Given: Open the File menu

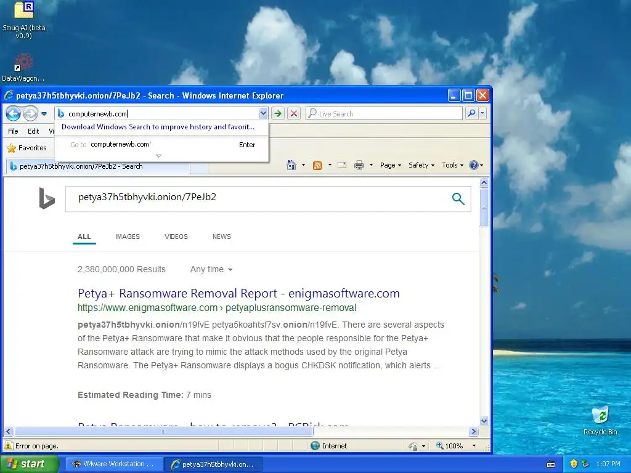Looking at the screenshot, I should point(14,131).
